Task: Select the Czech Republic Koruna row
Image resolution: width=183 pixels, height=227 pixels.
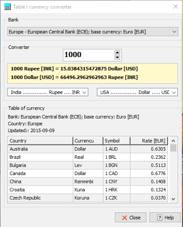Action: coord(88,198)
